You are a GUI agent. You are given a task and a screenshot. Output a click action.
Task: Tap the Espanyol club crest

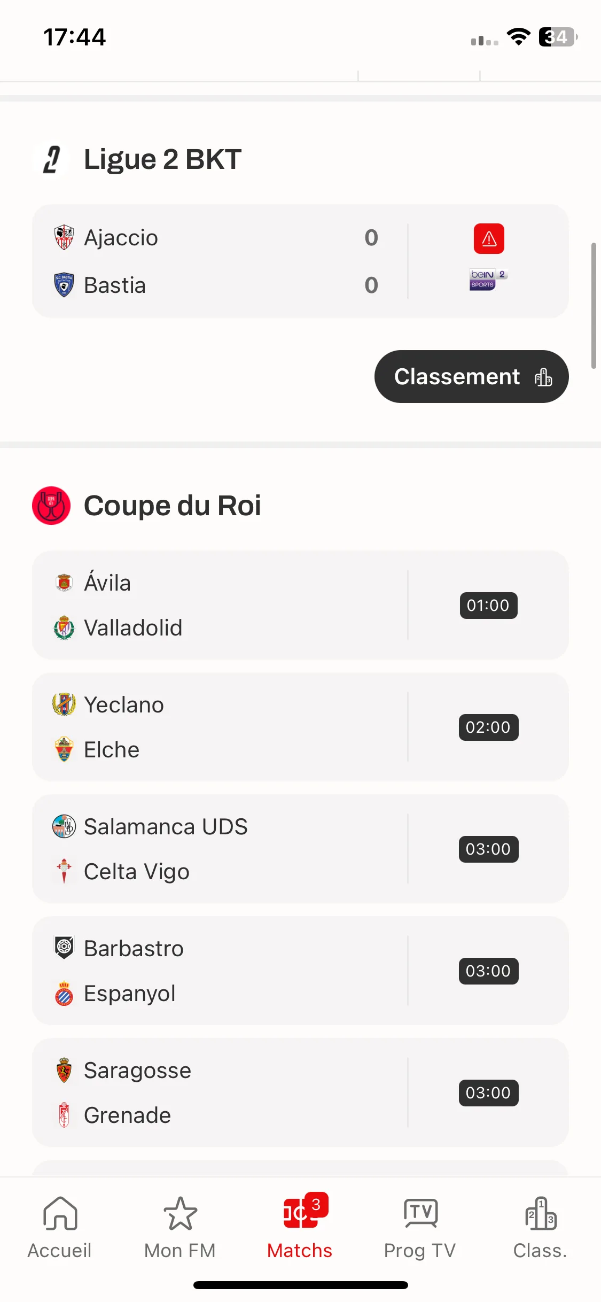point(64,993)
